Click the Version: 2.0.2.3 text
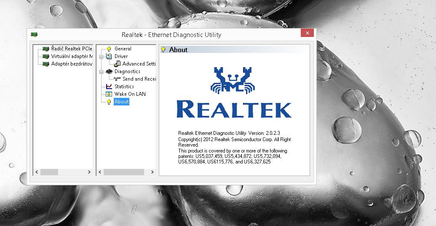This screenshot has width=436, height=226. (264, 133)
